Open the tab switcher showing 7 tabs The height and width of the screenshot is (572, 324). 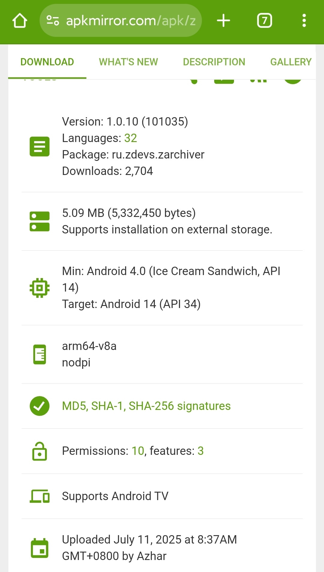point(264,21)
